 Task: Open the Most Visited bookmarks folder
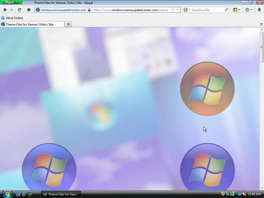(12, 18)
